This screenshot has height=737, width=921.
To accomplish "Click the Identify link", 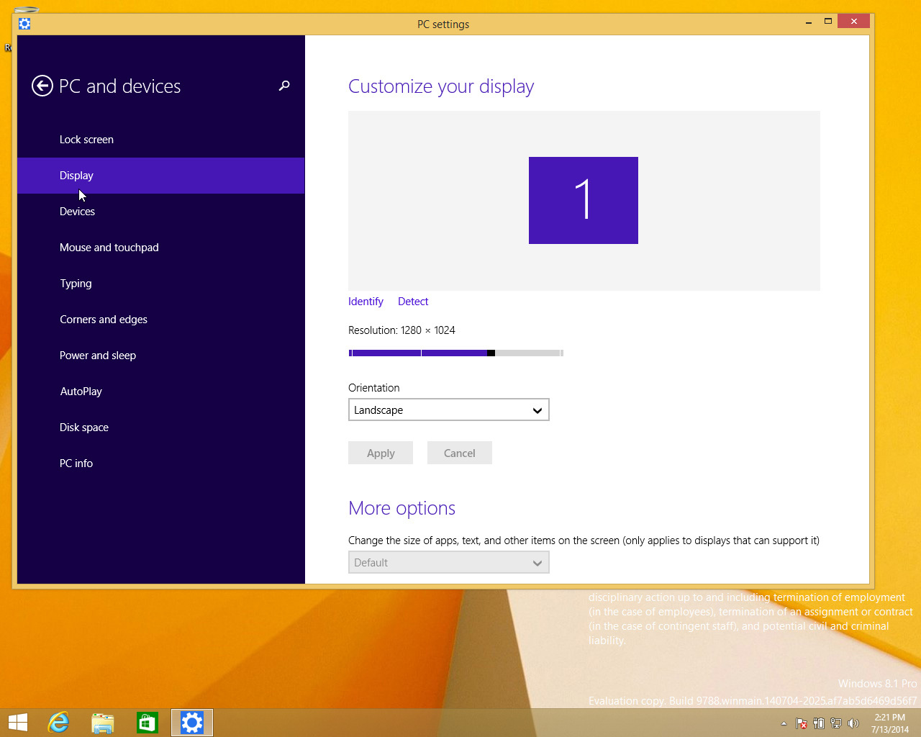I will point(365,301).
